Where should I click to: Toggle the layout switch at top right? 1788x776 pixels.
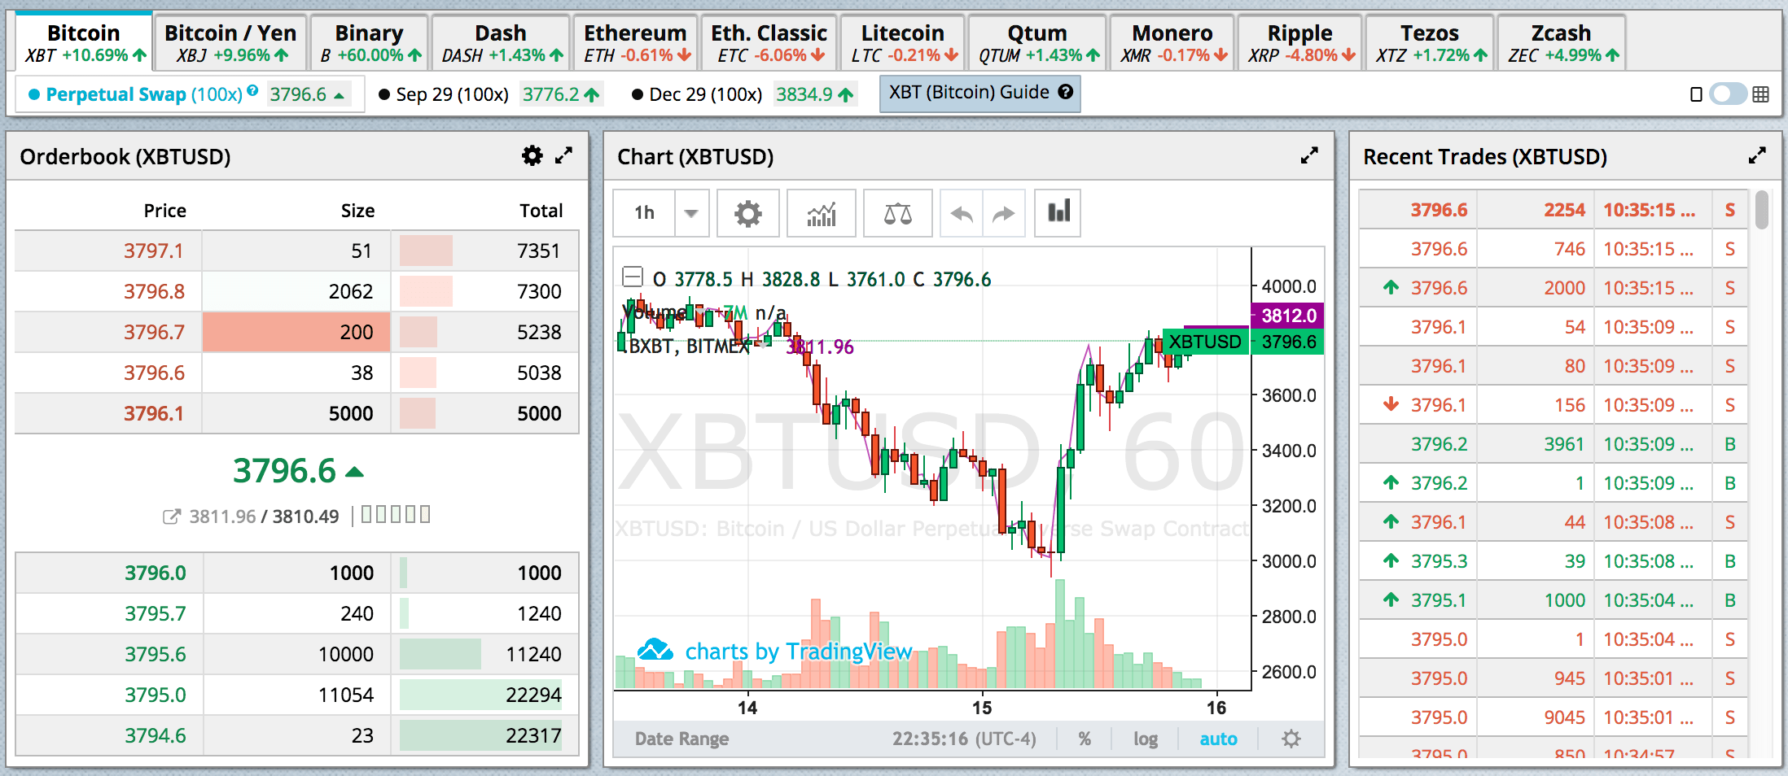click(x=1728, y=94)
